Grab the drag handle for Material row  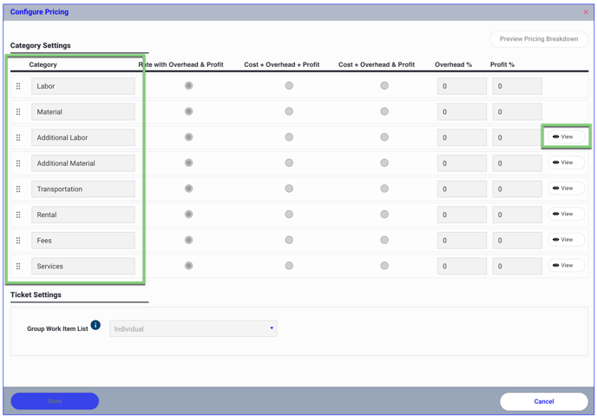click(18, 112)
